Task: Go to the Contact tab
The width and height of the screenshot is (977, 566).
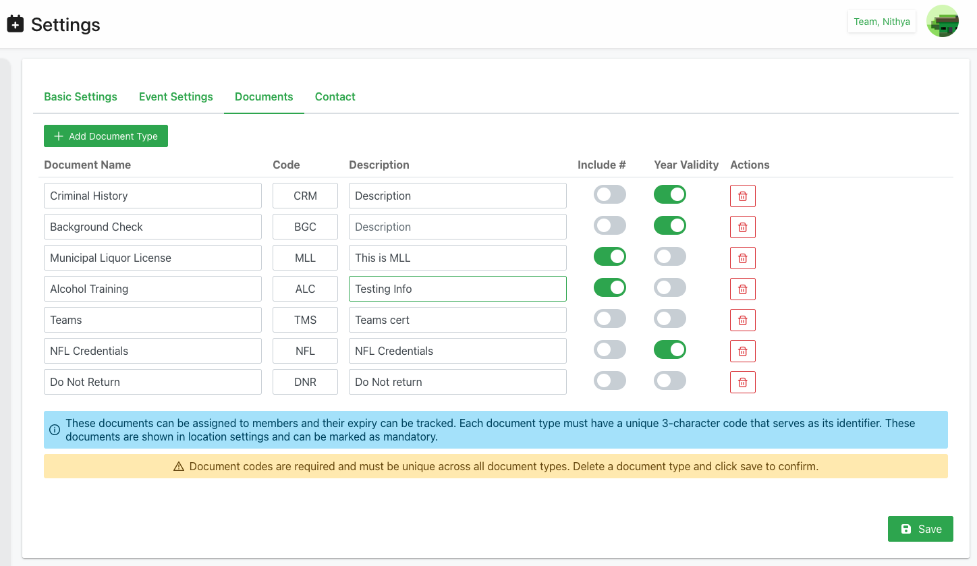Action: tap(335, 96)
